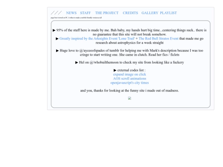Open THE PROJECT section
Viewport: 223px width, 167px height.
coord(107,13)
